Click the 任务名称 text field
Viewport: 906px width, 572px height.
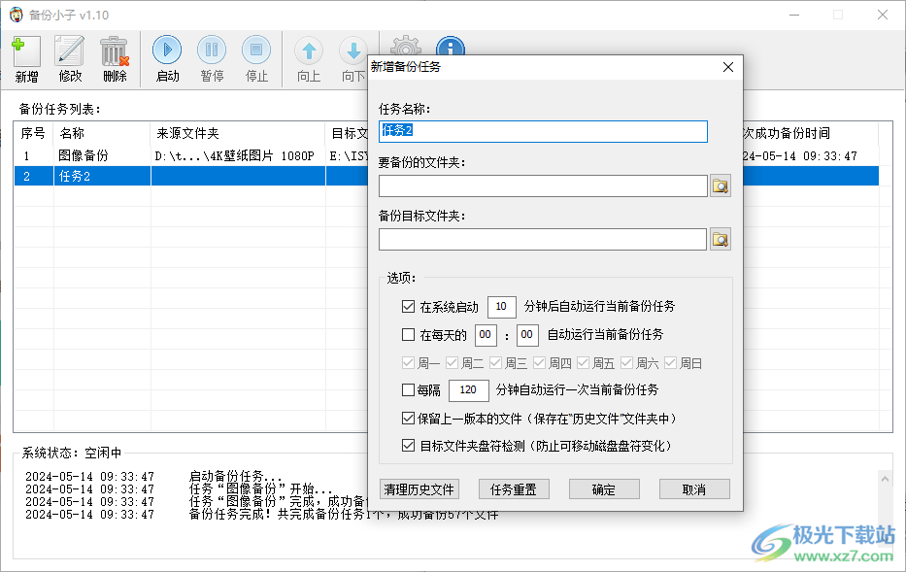[543, 131]
